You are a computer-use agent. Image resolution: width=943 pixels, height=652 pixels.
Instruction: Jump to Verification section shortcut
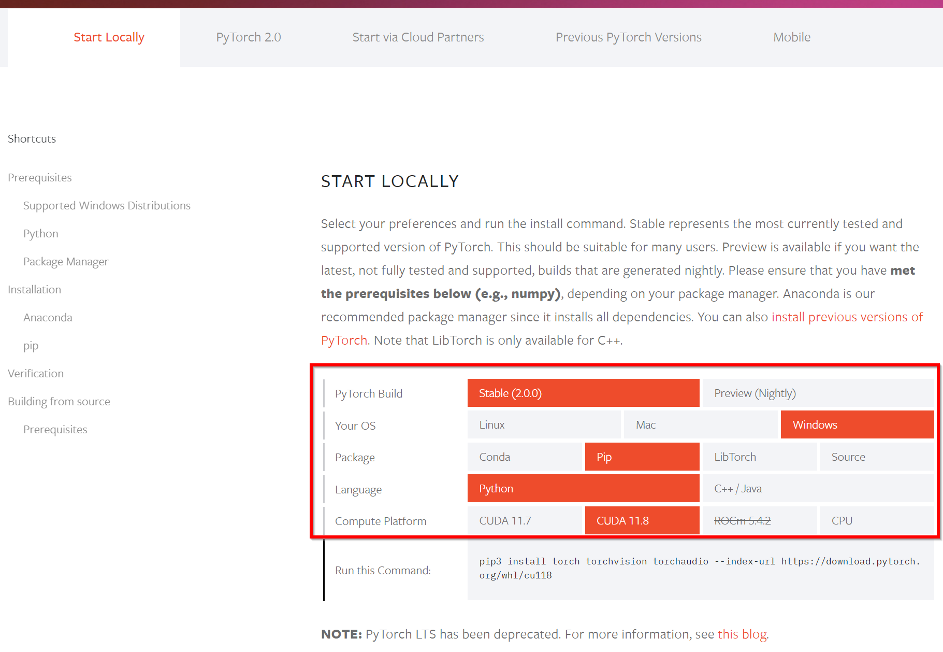[x=36, y=373]
